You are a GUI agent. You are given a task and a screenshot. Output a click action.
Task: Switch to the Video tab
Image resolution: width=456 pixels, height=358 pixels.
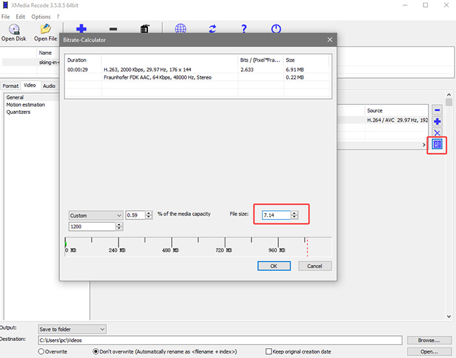click(30, 85)
